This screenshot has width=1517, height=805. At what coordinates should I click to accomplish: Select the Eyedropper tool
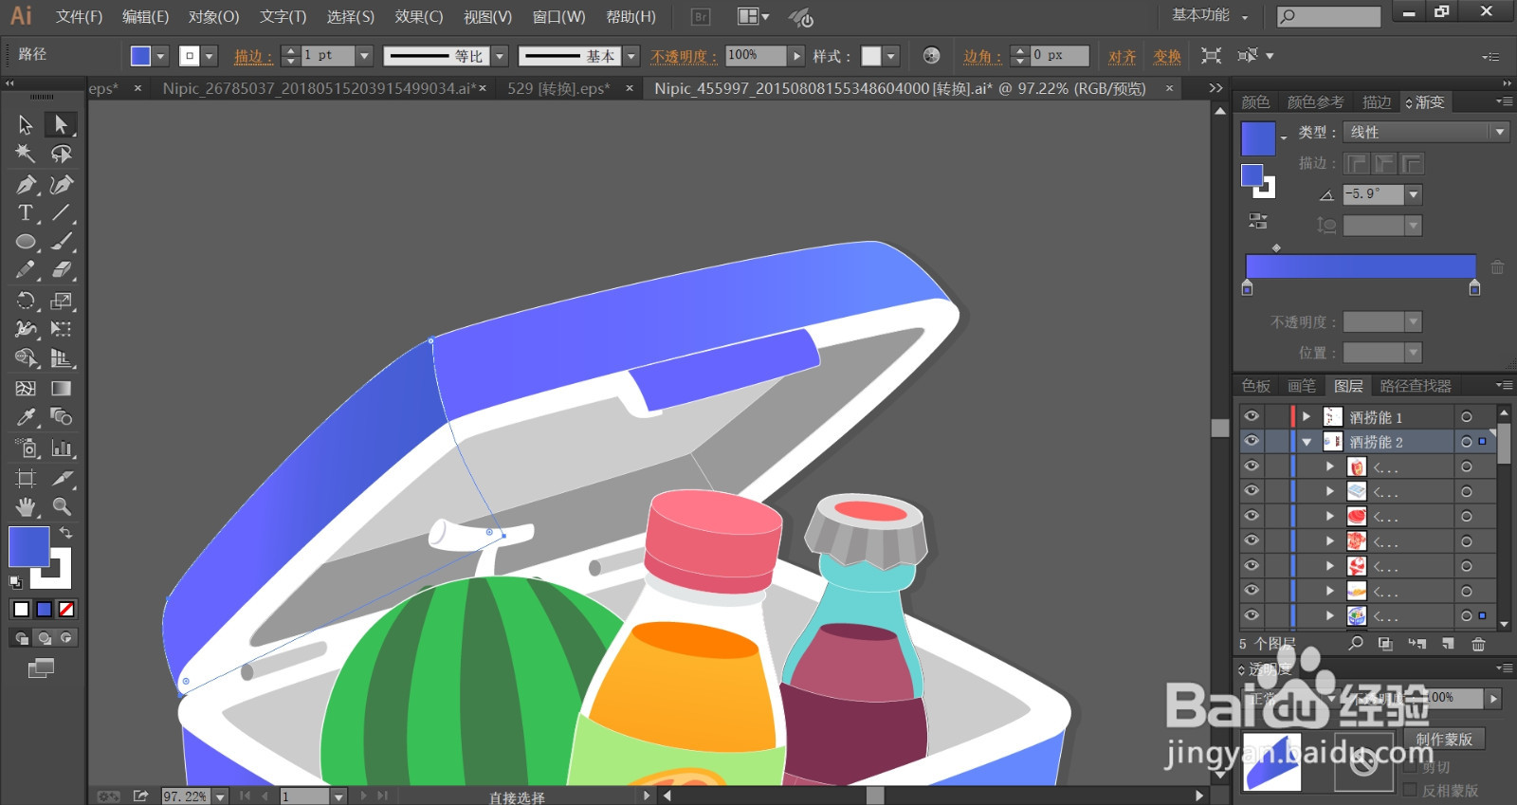click(x=26, y=417)
